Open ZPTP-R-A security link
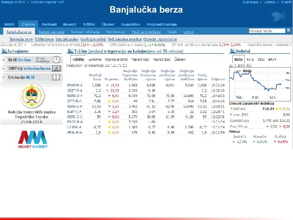This screenshot has width=293, height=220. pos(74,101)
